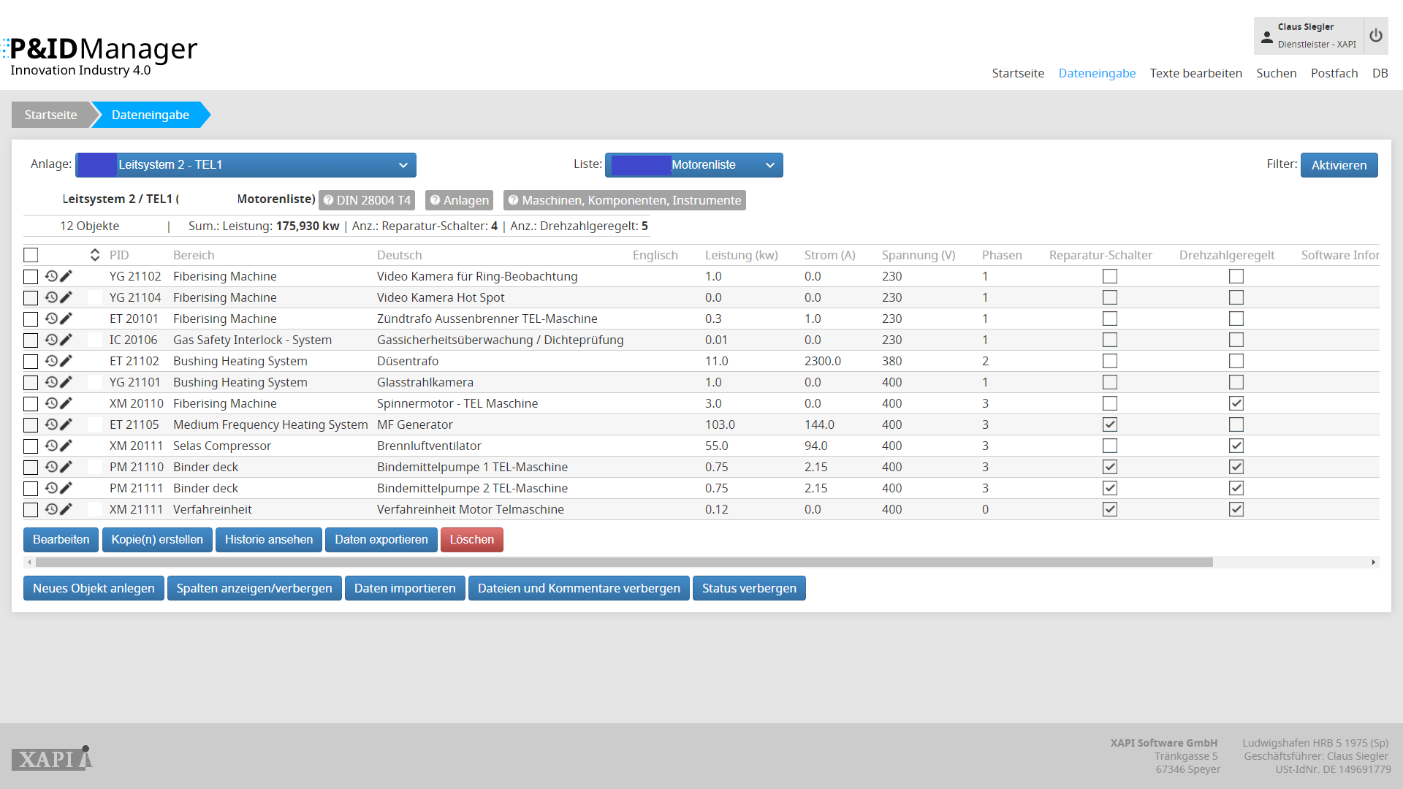
Task: Click the white color swatch next to YG 21104
Action: pyautogui.click(x=95, y=297)
